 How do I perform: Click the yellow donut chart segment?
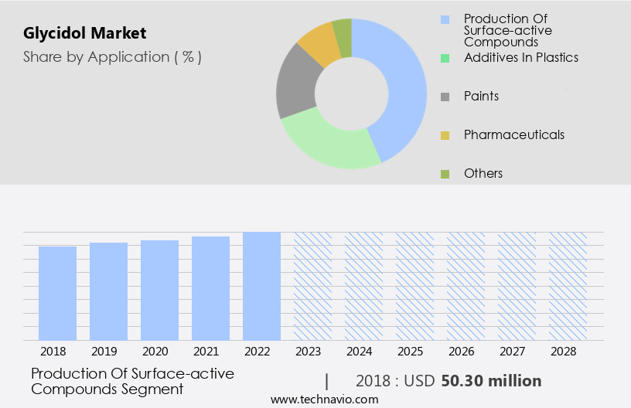319,45
